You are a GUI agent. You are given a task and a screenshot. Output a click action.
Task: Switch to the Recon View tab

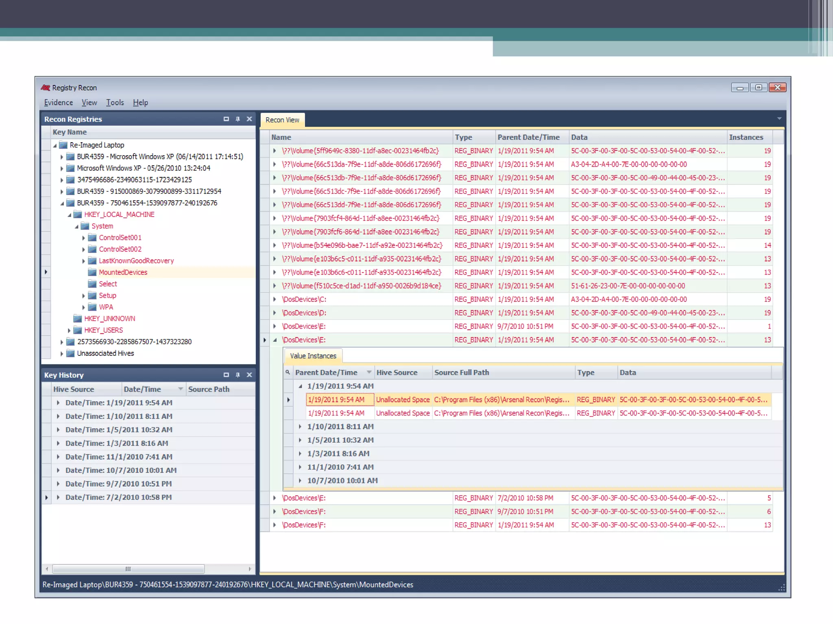(x=282, y=120)
